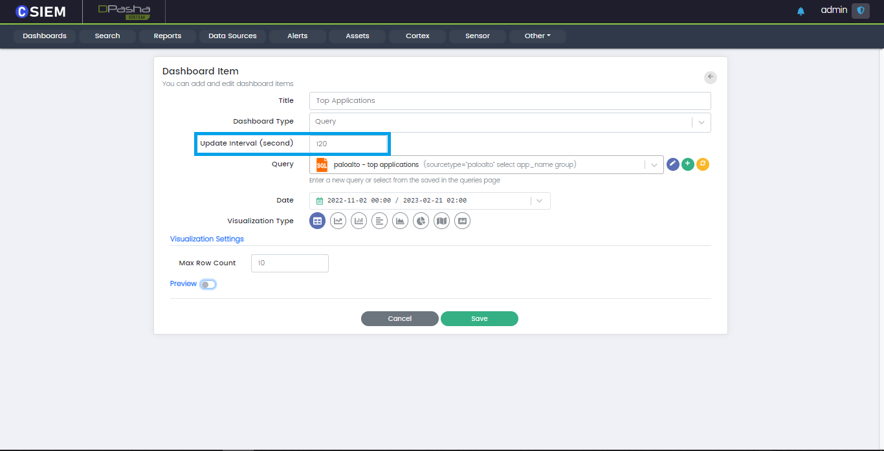The image size is (884, 451).
Task: Select the horizontal bar chart visualization
Action: 379,221
